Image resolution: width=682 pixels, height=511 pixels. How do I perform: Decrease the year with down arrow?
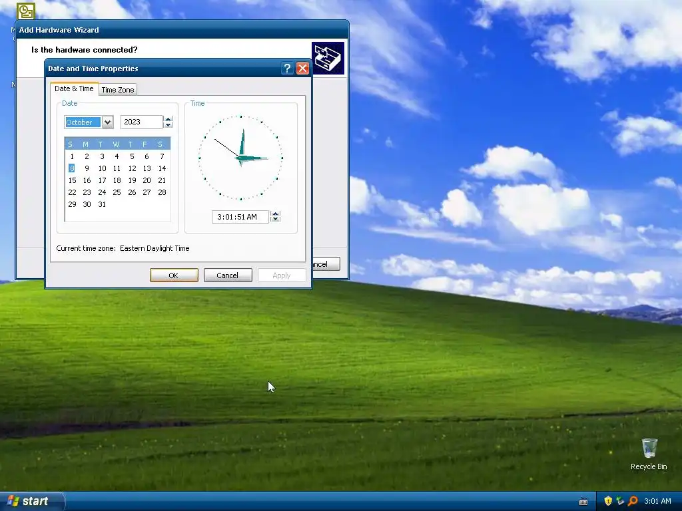[169, 125]
